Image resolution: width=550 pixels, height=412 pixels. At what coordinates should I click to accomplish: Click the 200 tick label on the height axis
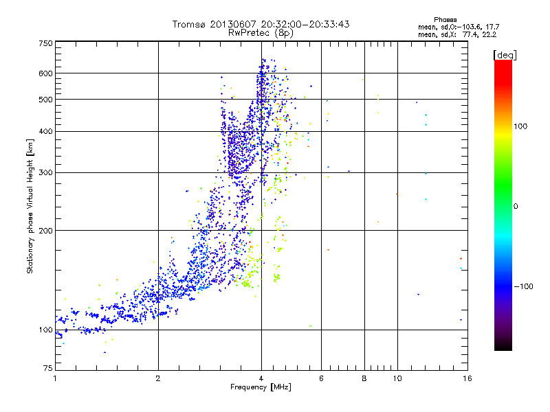click(45, 231)
